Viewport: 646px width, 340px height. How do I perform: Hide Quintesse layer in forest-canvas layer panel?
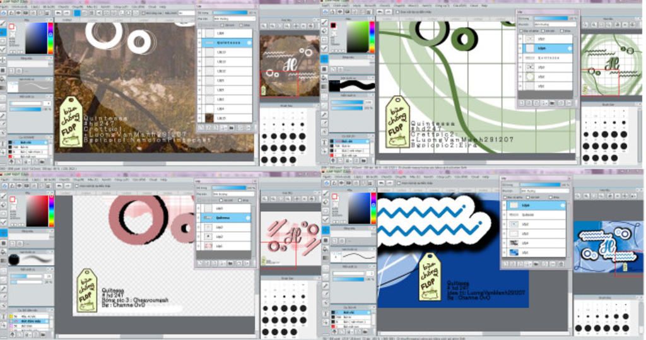[x=200, y=43]
